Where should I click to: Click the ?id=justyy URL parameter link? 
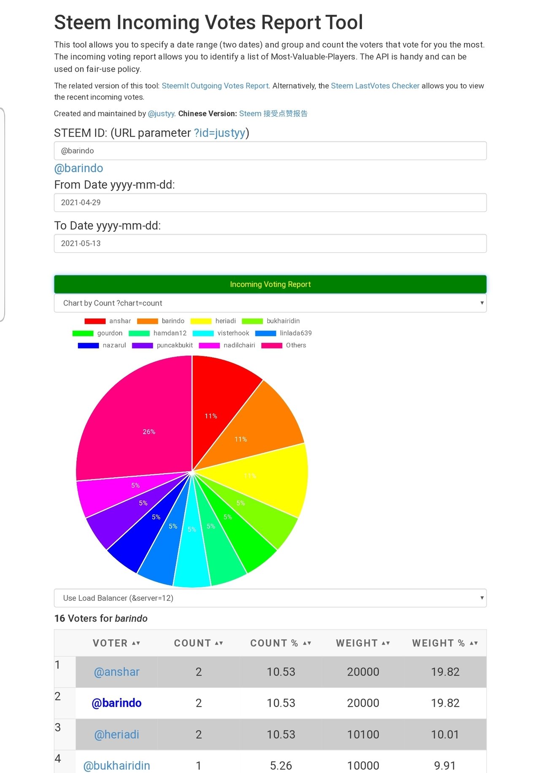[x=219, y=133]
